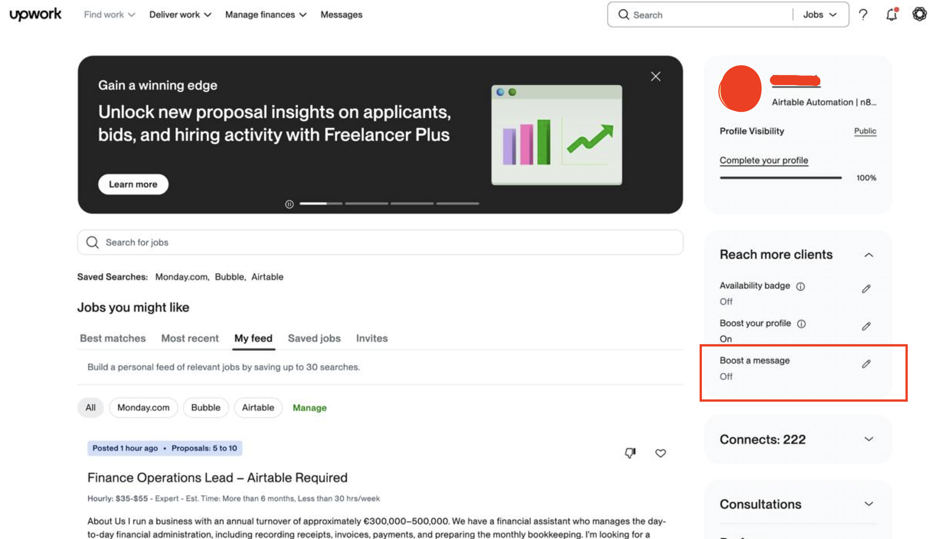929x539 pixels.
Task: Jump to the fourth banner slide indicator
Action: [x=458, y=203]
